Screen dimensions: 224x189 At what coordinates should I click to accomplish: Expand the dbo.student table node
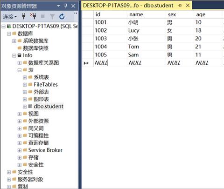pyautogui.click(x=25, y=107)
